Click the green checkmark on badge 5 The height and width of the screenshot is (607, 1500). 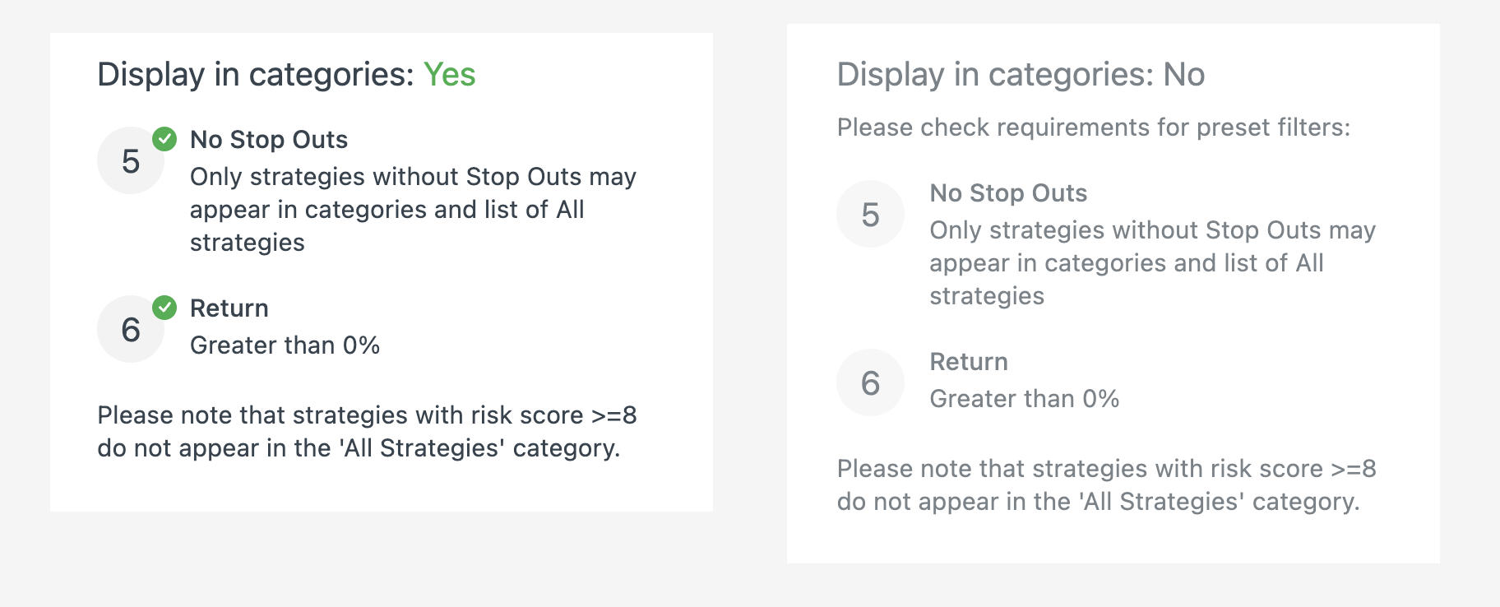point(164,139)
